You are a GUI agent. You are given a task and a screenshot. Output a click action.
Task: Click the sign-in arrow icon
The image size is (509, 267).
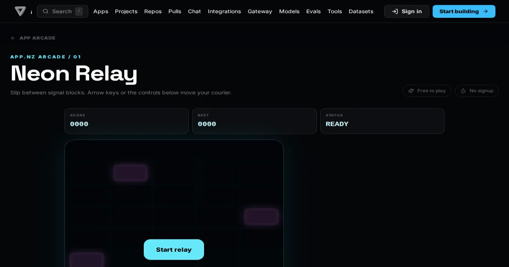coord(395,11)
